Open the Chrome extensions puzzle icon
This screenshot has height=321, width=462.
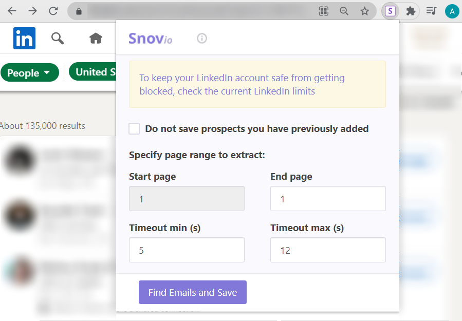point(411,11)
